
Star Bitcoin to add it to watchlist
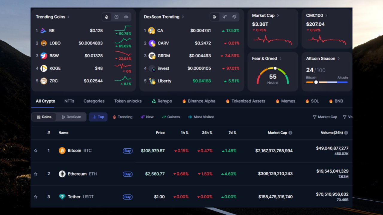coord(36,150)
